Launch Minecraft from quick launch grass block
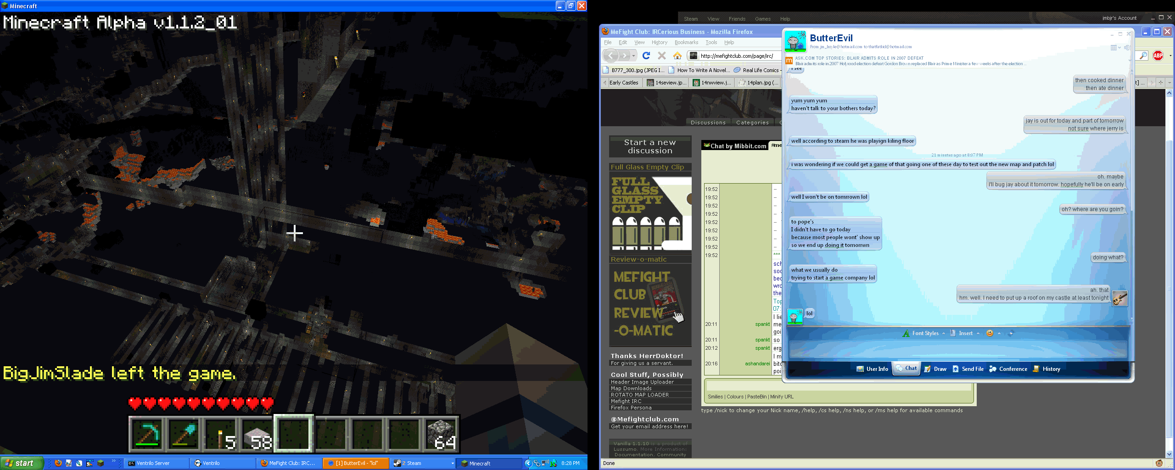Screen dimensions: 1175x470 tap(101, 463)
